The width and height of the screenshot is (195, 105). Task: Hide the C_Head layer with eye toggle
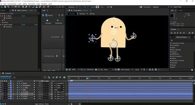(x=1, y=83)
